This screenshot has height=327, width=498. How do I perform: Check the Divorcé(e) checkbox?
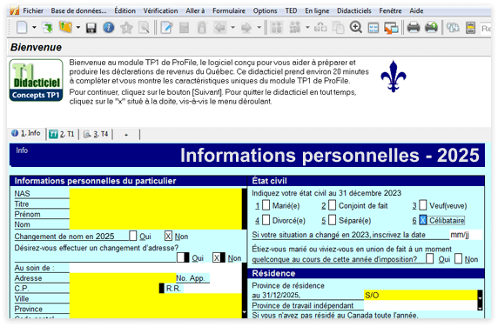point(266,220)
